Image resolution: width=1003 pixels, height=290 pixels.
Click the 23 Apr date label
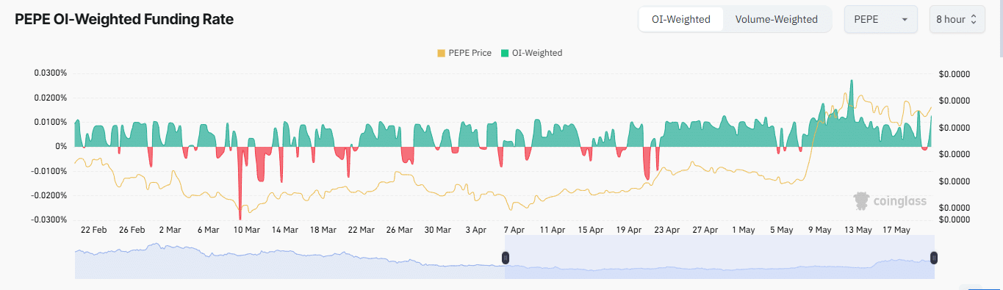pyautogui.click(x=666, y=230)
